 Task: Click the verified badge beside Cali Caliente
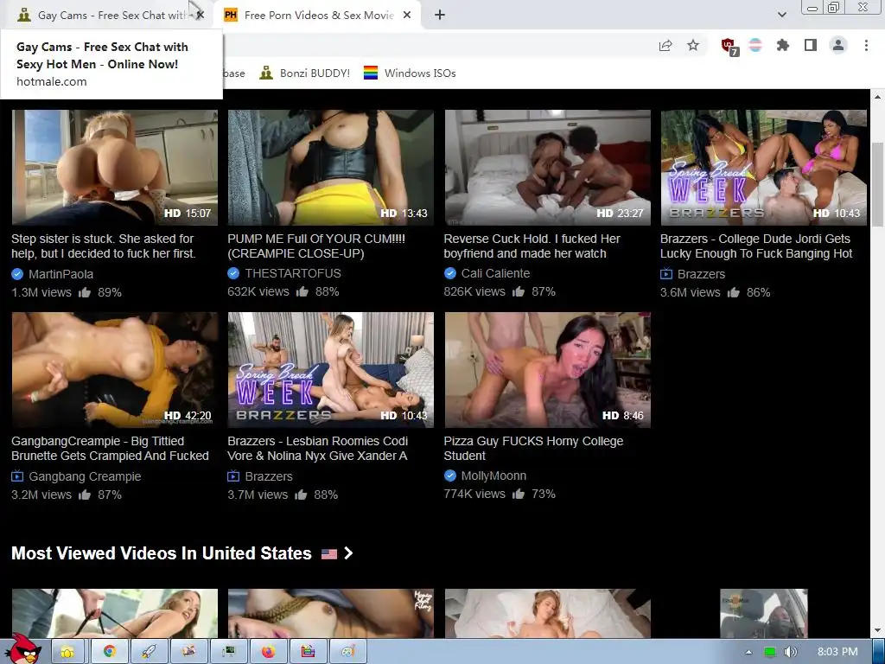pyautogui.click(x=449, y=273)
